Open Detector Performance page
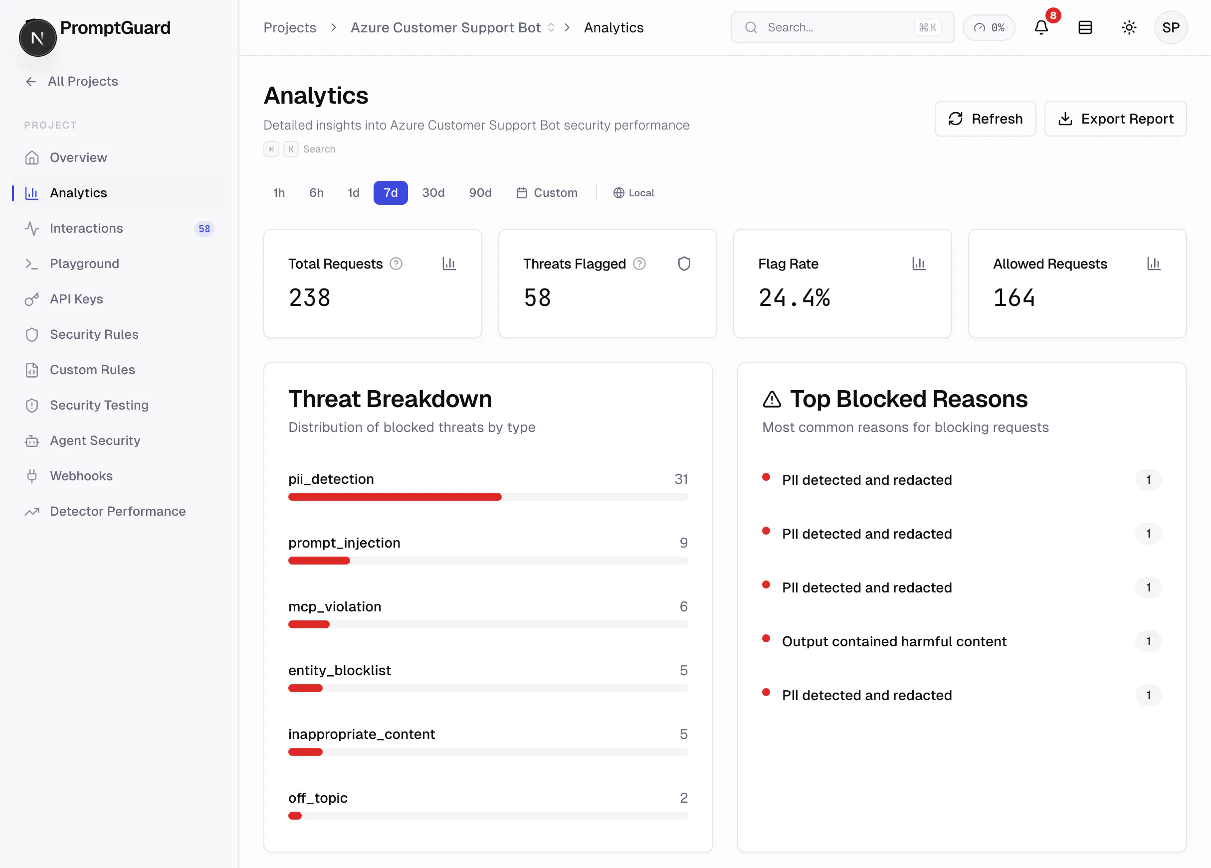The height and width of the screenshot is (868, 1211). point(119,512)
